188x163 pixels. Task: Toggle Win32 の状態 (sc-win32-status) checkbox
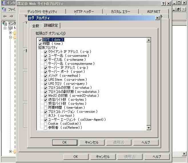point(45,96)
